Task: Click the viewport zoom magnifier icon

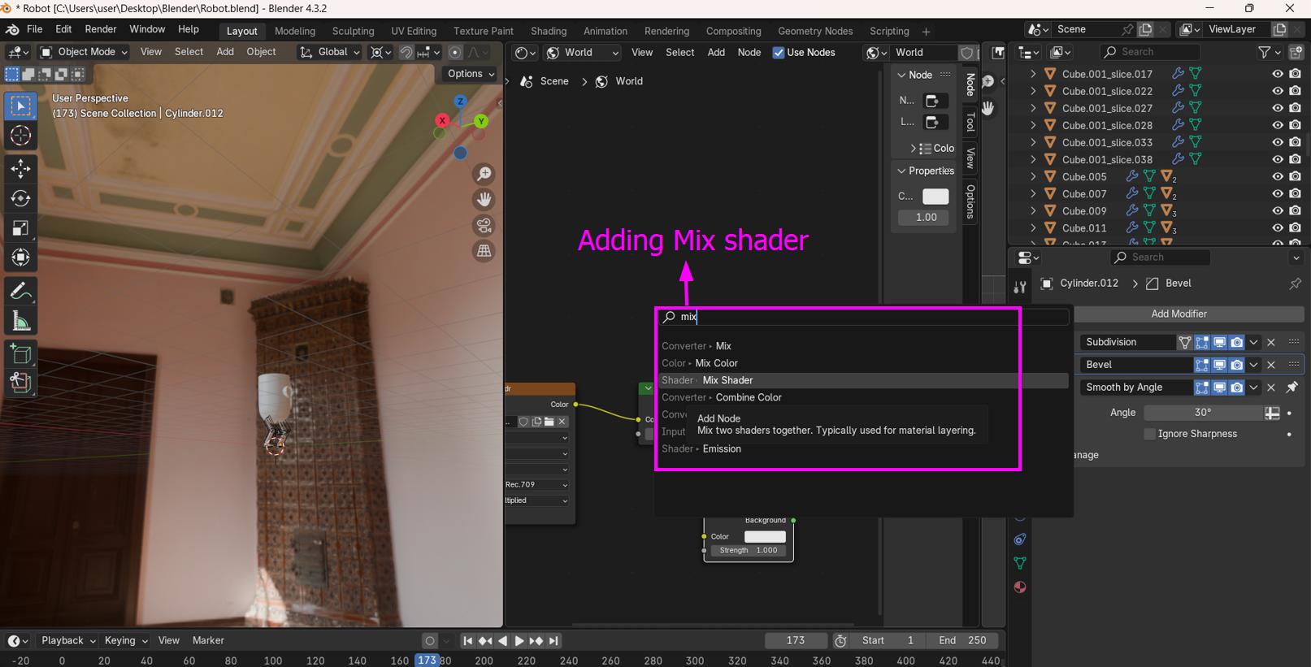Action: tap(484, 174)
